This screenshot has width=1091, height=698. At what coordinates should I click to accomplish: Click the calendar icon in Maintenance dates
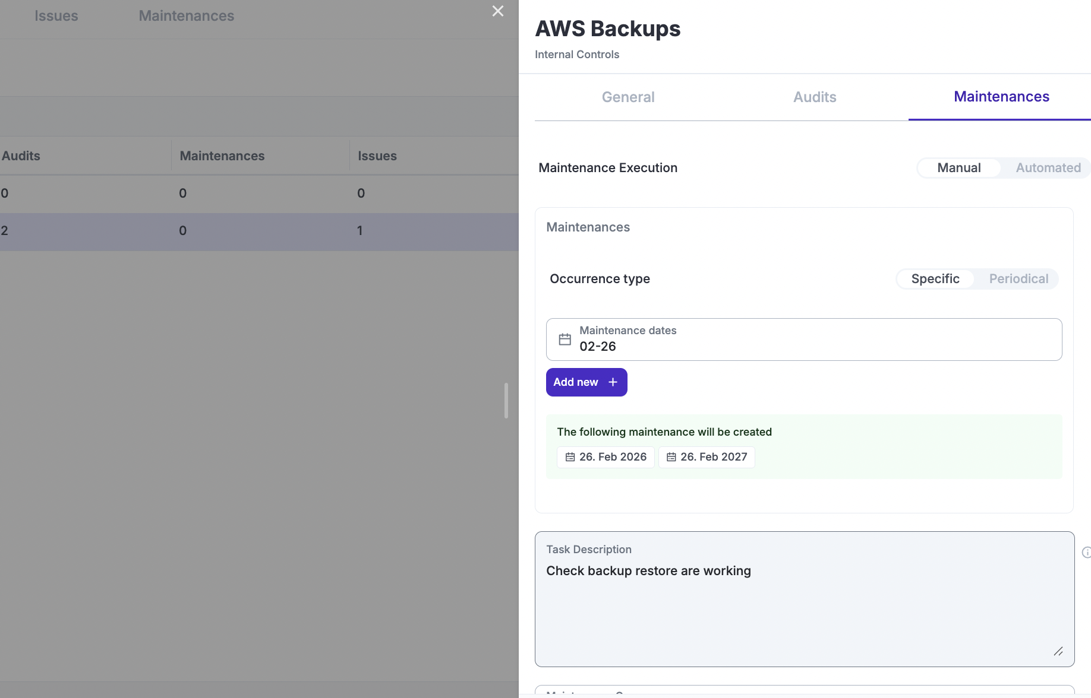coord(565,340)
